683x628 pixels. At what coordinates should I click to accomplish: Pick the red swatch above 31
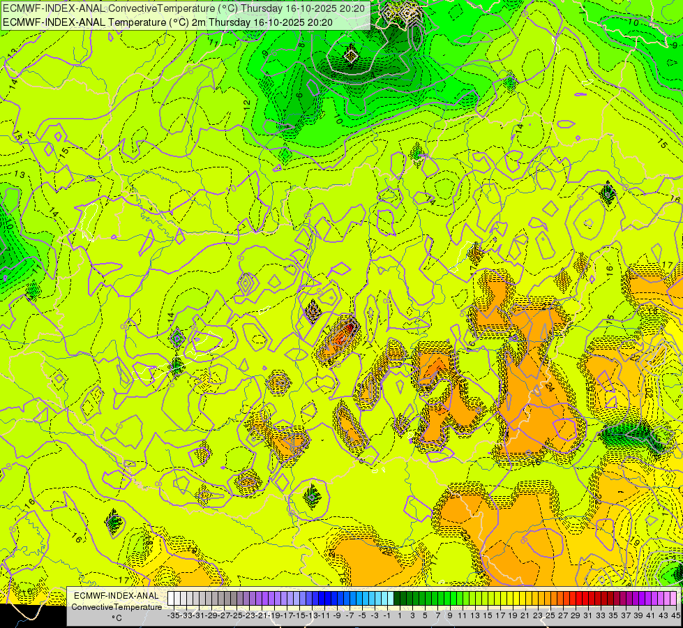[585, 598]
